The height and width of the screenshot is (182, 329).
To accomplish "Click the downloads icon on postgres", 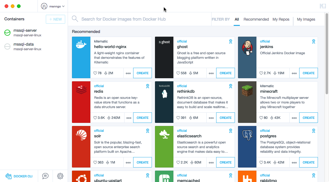I will pos(275,163).
